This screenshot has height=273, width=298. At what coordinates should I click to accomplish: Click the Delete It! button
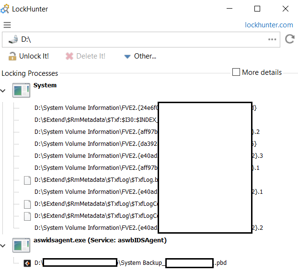(x=85, y=56)
